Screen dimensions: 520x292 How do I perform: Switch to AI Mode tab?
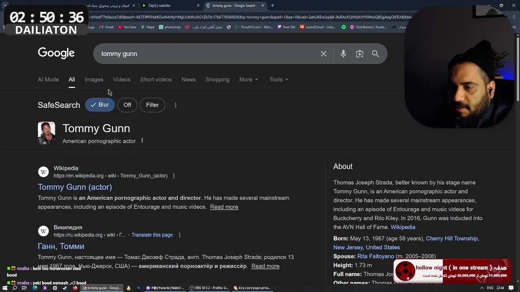[48, 79]
